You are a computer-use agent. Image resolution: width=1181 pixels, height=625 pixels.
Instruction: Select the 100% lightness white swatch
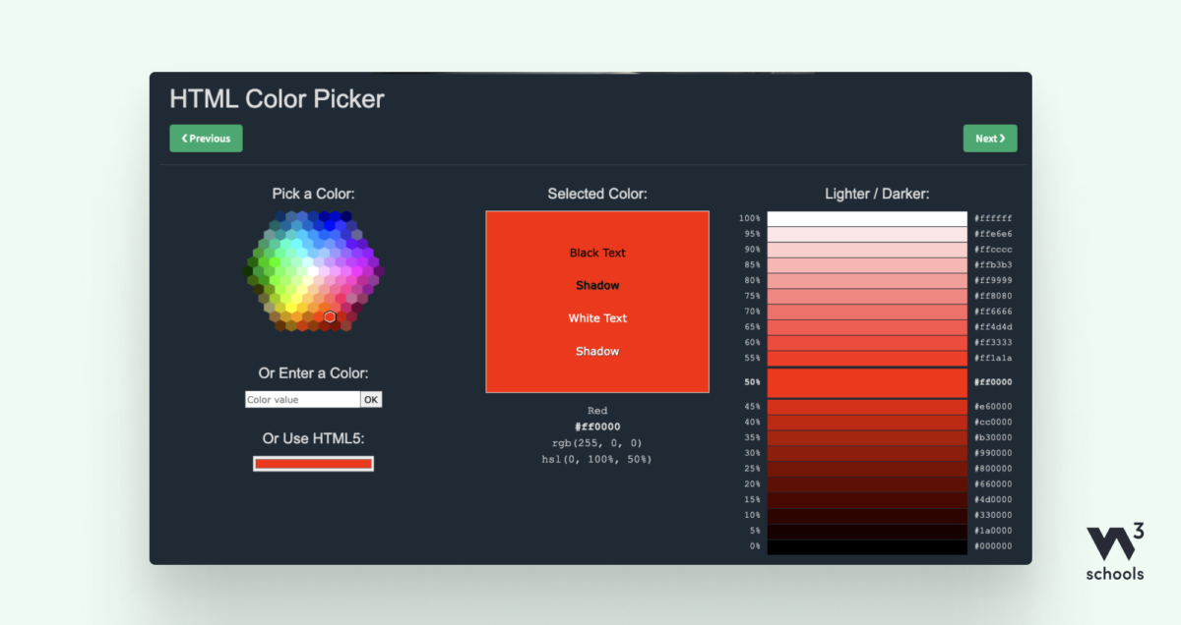click(x=867, y=218)
